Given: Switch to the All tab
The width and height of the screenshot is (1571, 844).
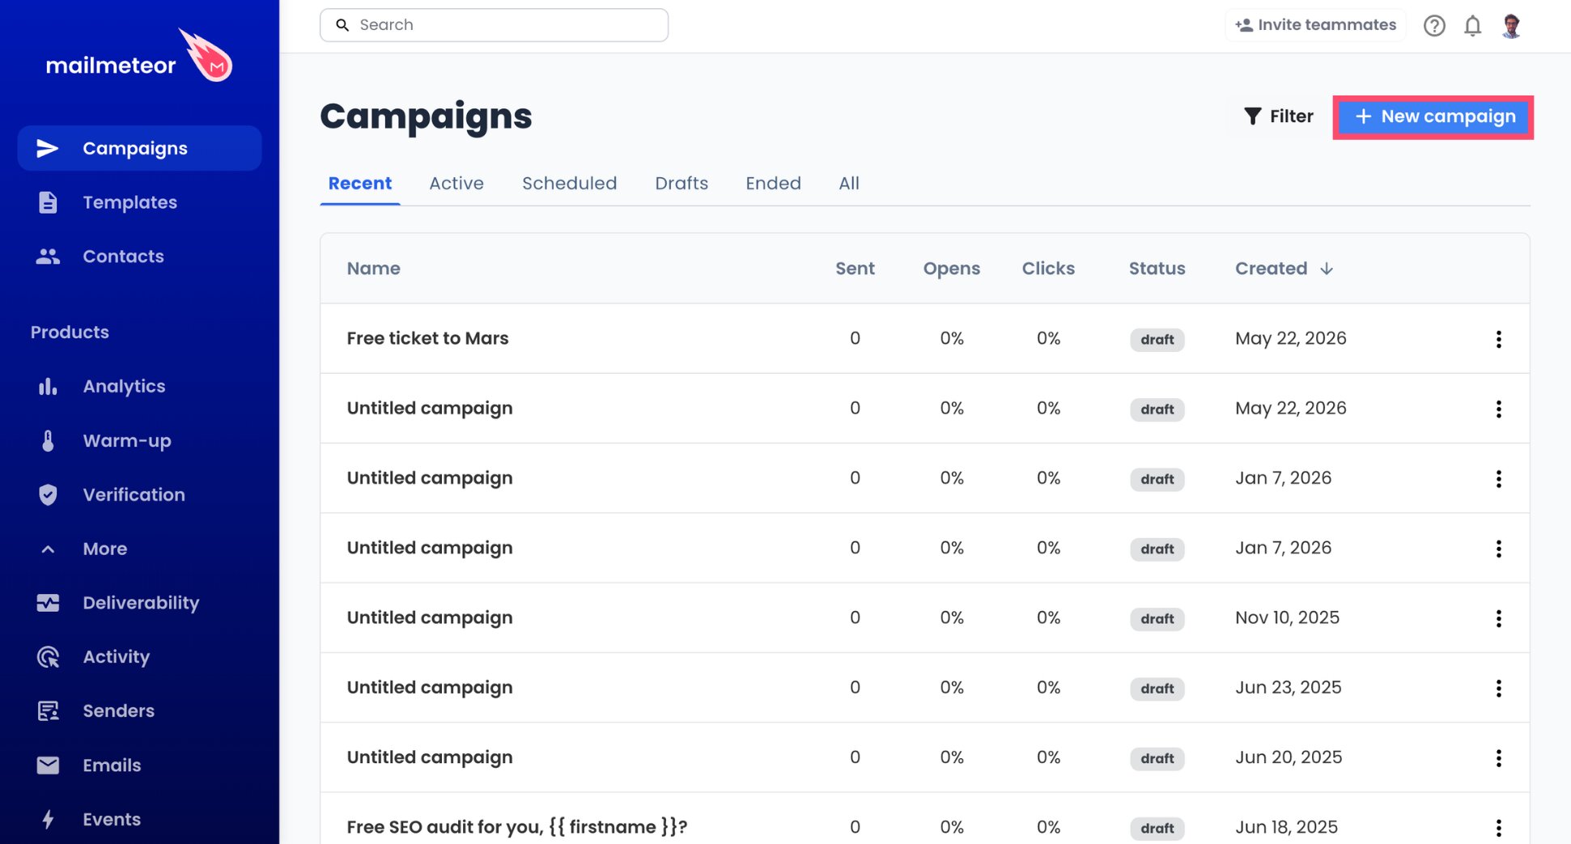Looking at the screenshot, I should coord(849,184).
